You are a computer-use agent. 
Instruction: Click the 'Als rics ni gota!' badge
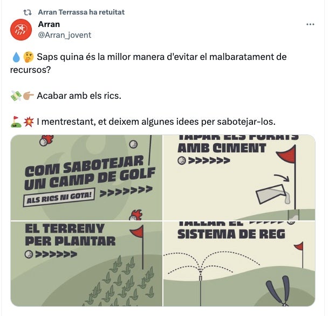point(59,198)
